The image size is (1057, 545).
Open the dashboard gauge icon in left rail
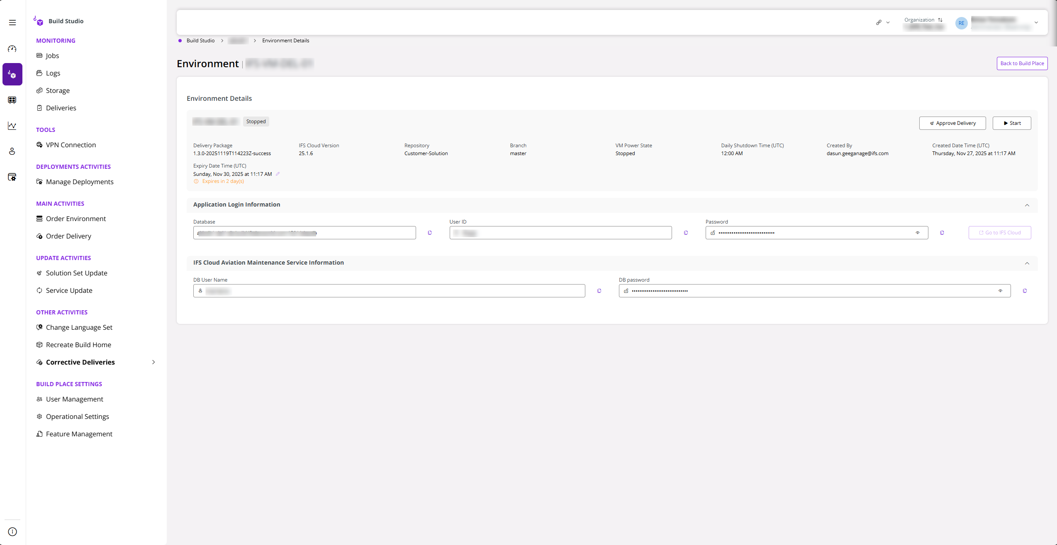[x=12, y=49]
